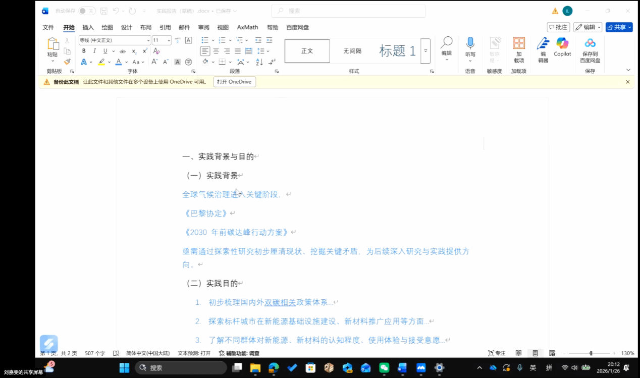Switch to the 插入 ribbon tab
Image resolution: width=640 pixels, height=378 pixels.
pos(88,27)
